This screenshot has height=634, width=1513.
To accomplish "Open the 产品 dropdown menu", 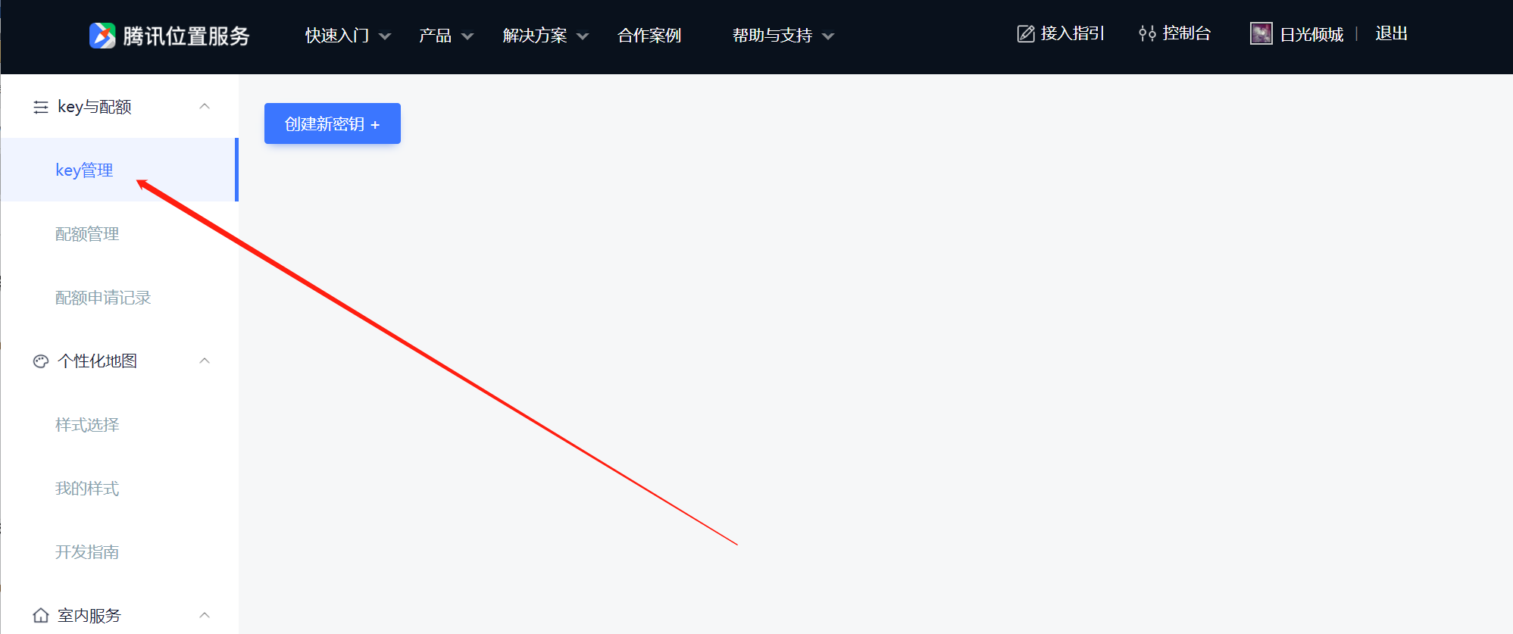I will (x=446, y=36).
